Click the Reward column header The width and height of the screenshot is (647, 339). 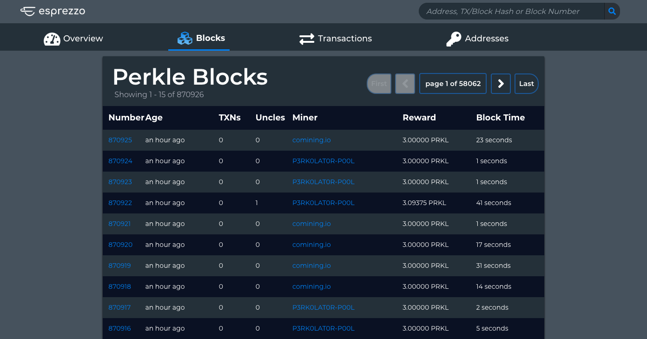419,118
